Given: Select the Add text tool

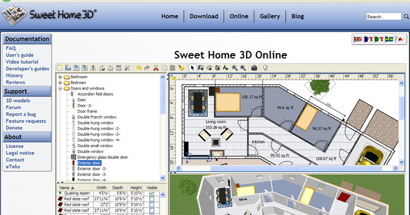Looking at the screenshot, I should coord(225,68).
